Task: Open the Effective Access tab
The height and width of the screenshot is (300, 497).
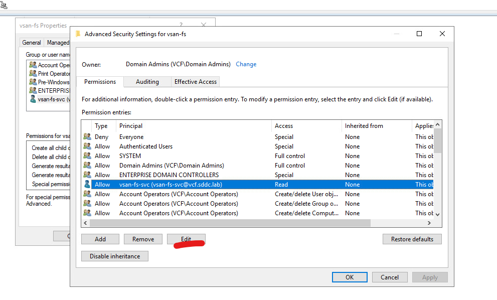Action: coord(195,82)
